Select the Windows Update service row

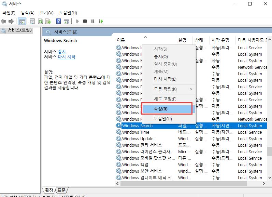[191, 139]
